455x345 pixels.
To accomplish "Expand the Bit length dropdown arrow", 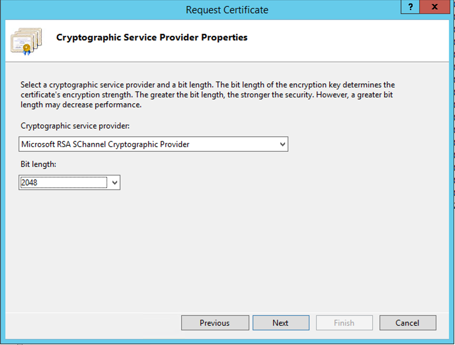I will [x=115, y=183].
